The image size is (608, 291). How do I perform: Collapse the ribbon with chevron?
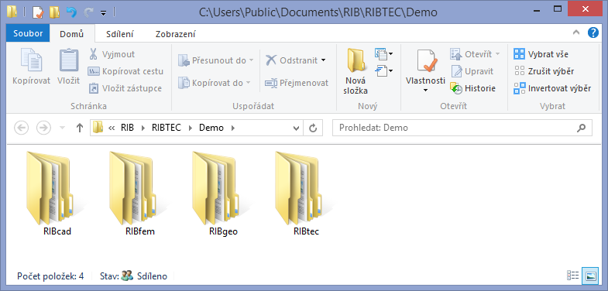pyautogui.click(x=576, y=33)
